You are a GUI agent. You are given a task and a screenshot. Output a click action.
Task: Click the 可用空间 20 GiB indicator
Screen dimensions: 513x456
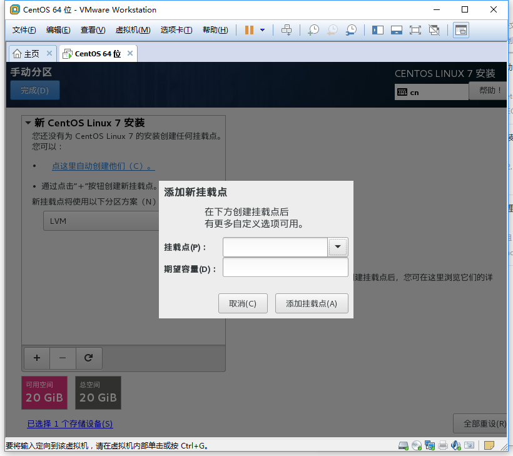click(44, 393)
